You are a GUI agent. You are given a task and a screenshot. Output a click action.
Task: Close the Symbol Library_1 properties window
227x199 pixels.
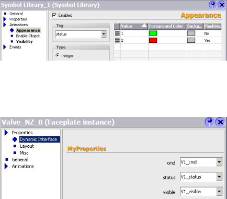(x=222, y=5)
